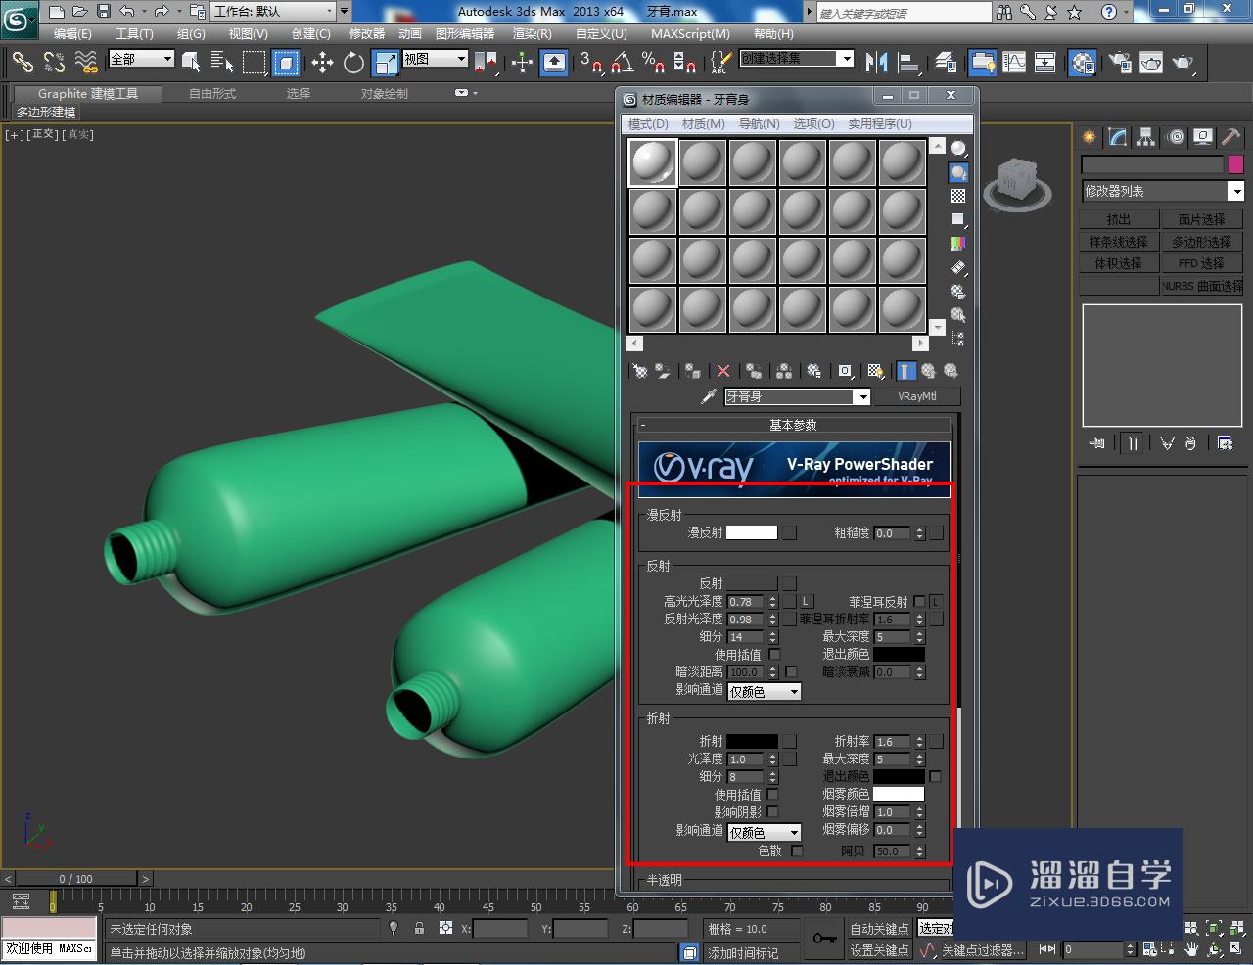Click red X Reset Map/Mtl icon

tap(723, 371)
